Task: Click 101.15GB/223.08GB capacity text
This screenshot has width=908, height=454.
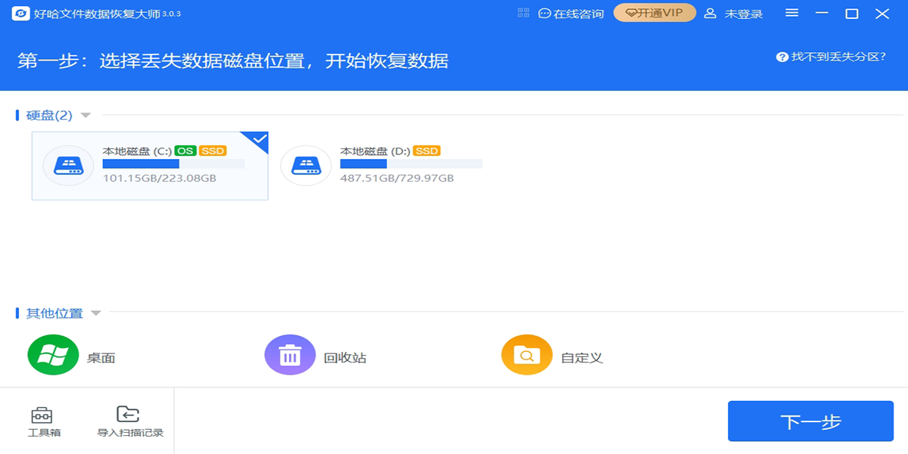Action: 160,179
